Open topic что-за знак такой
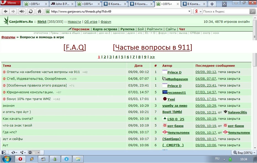Viewport: 257px width, 163px height. tap(17, 126)
